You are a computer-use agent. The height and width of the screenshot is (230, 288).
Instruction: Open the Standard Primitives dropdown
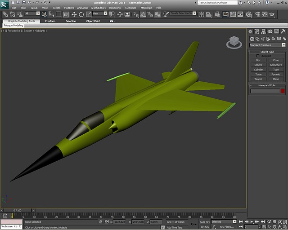click(x=267, y=45)
